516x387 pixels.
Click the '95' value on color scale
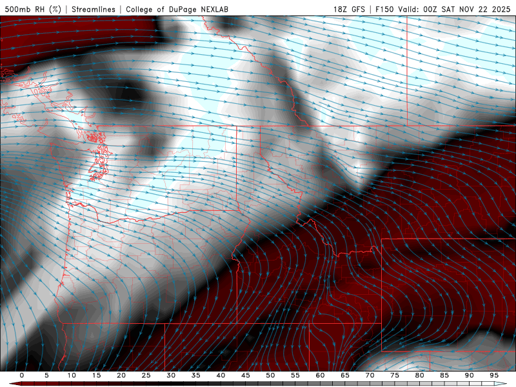pos(494,375)
